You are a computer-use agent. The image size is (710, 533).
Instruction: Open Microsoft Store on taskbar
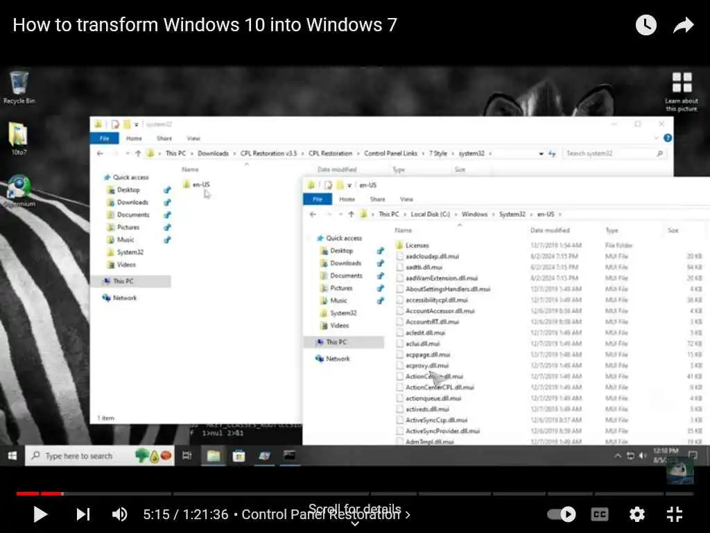pyautogui.click(x=239, y=455)
